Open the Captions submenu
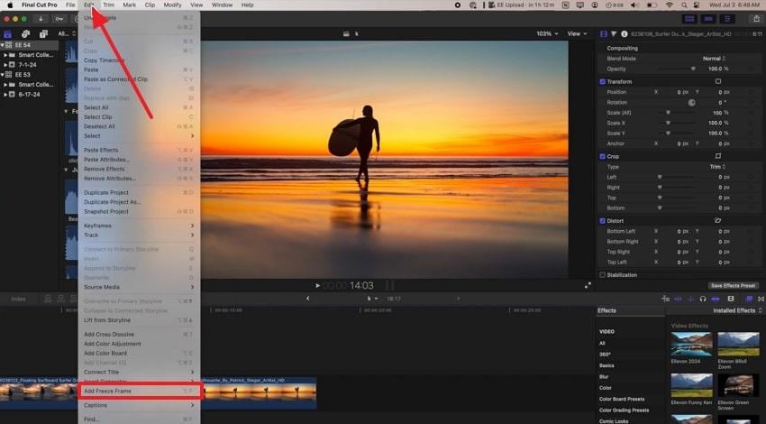This screenshot has width=766, height=424. 139,405
